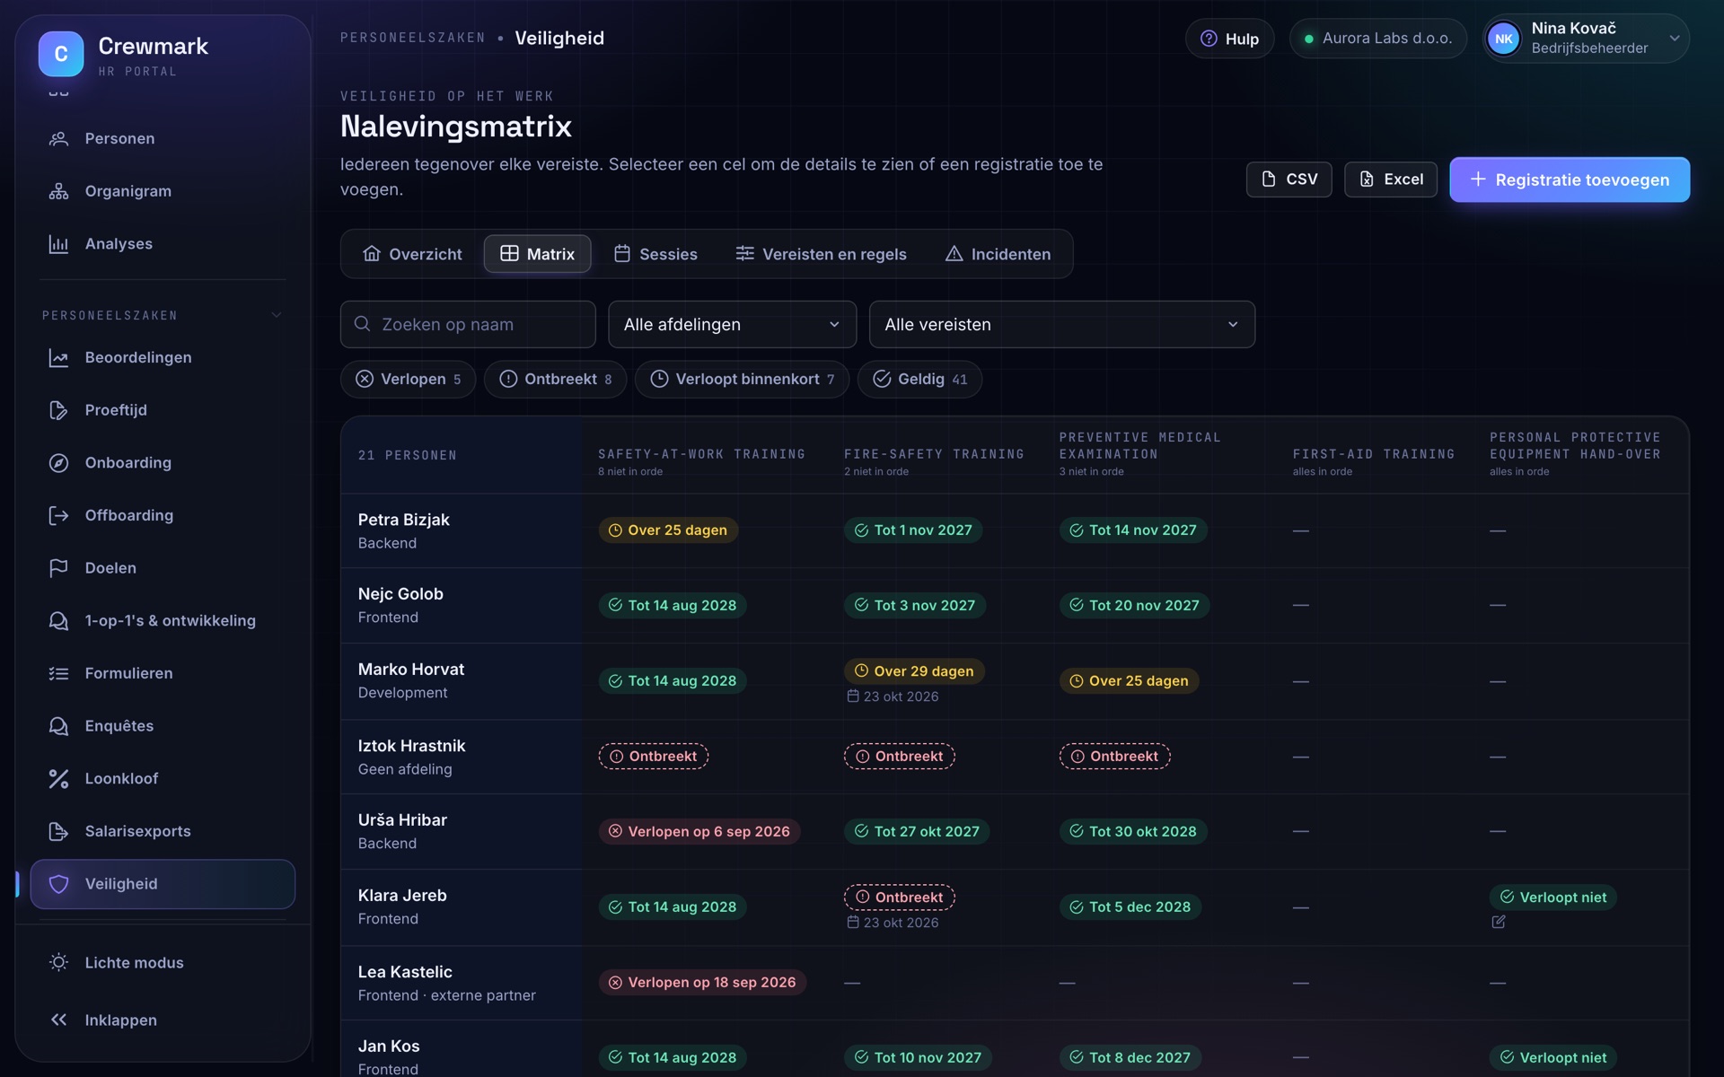Toggle the Geldig filter chip
This screenshot has width=1724, height=1077.
coord(919,379)
